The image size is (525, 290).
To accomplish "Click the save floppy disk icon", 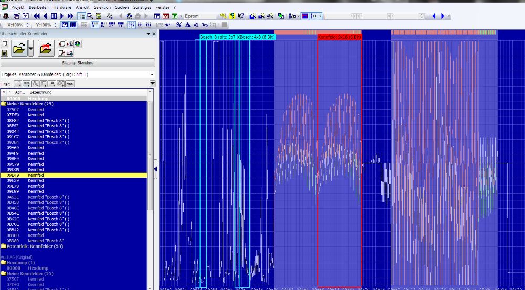I will tap(4, 53).
